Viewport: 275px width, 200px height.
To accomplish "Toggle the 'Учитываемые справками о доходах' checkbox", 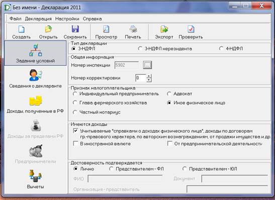I will (75, 131).
